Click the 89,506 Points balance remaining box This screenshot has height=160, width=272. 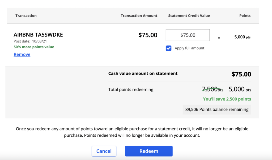pyautogui.click(x=217, y=109)
